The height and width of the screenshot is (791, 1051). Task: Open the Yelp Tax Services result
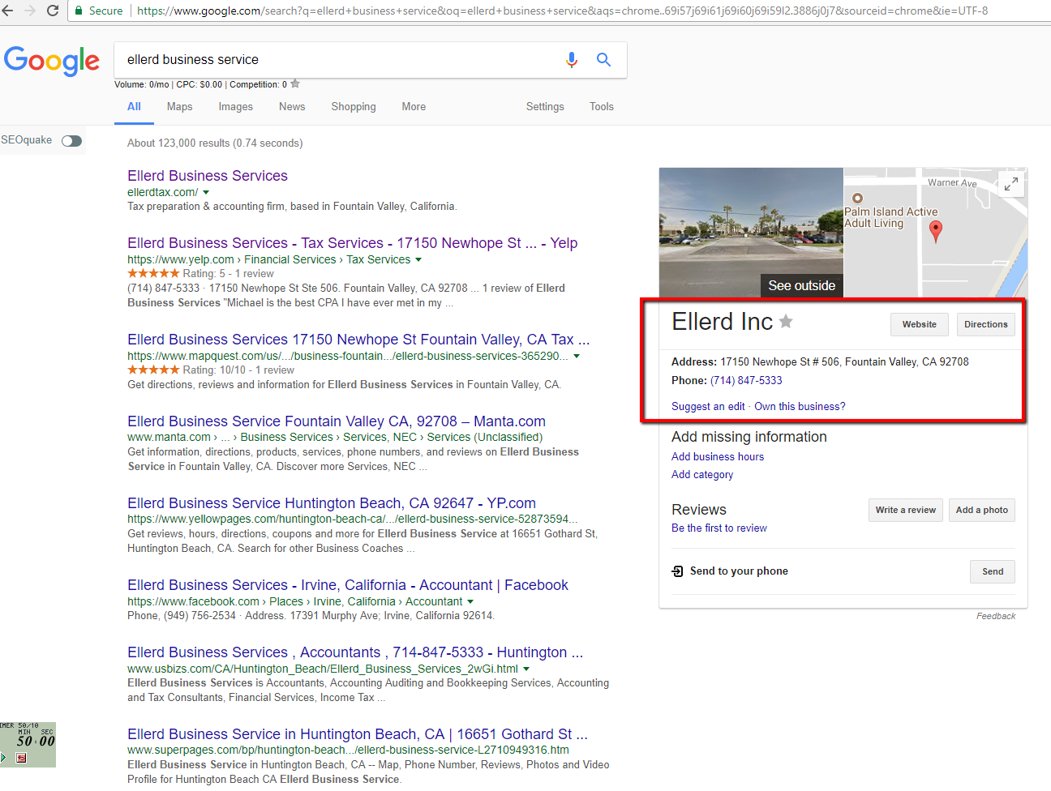[353, 243]
